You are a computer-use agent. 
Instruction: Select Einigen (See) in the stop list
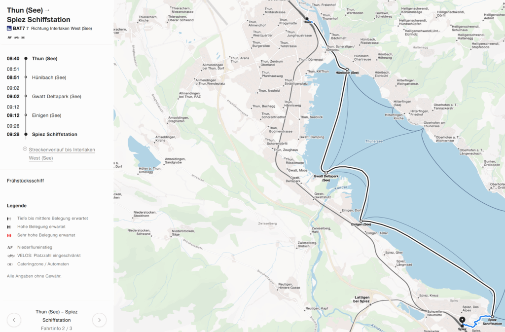(46, 115)
